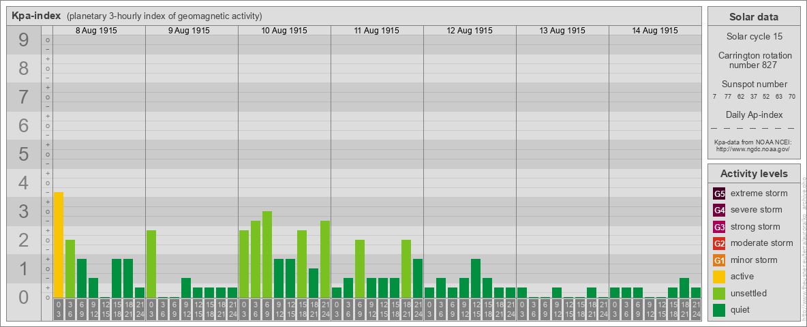Click the 0-3 hour marker under 8 Aug
807x327 pixels.
pyautogui.click(x=59, y=310)
